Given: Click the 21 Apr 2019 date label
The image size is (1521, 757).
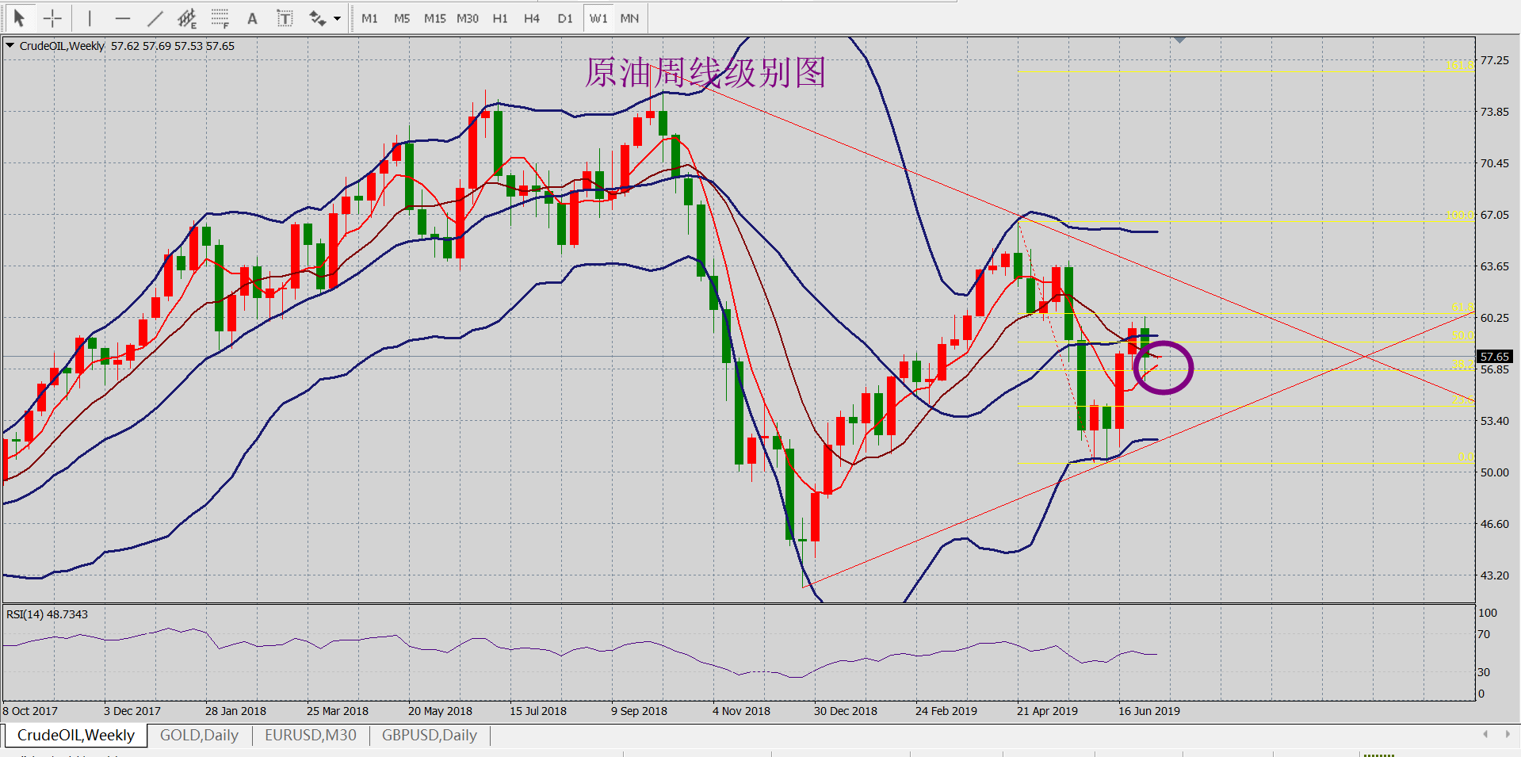Looking at the screenshot, I should pyautogui.click(x=1047, y=711).
